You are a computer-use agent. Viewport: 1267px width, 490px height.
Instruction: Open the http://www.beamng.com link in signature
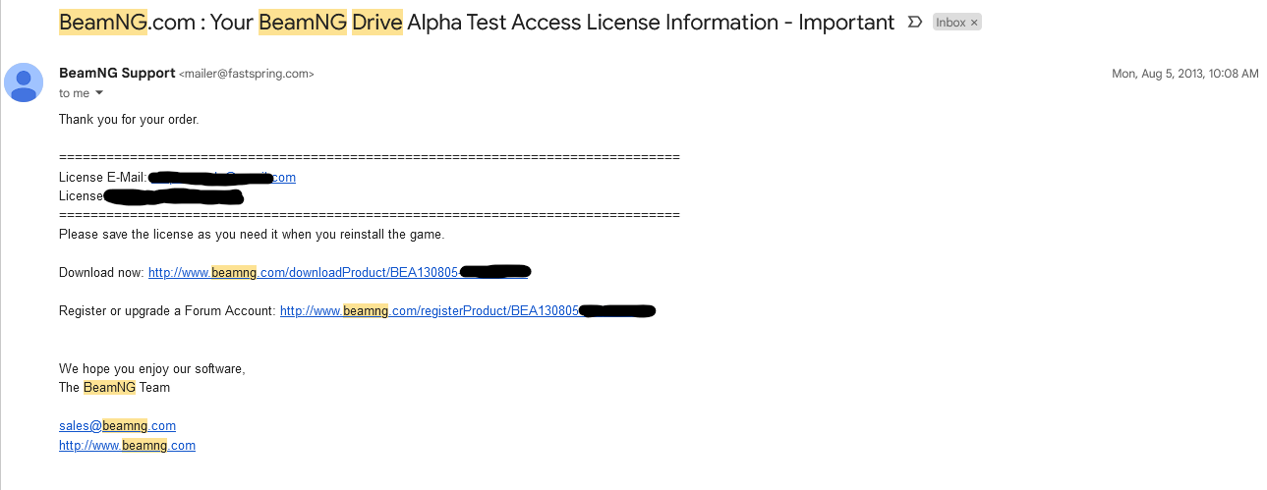click(x=127, y=446)
